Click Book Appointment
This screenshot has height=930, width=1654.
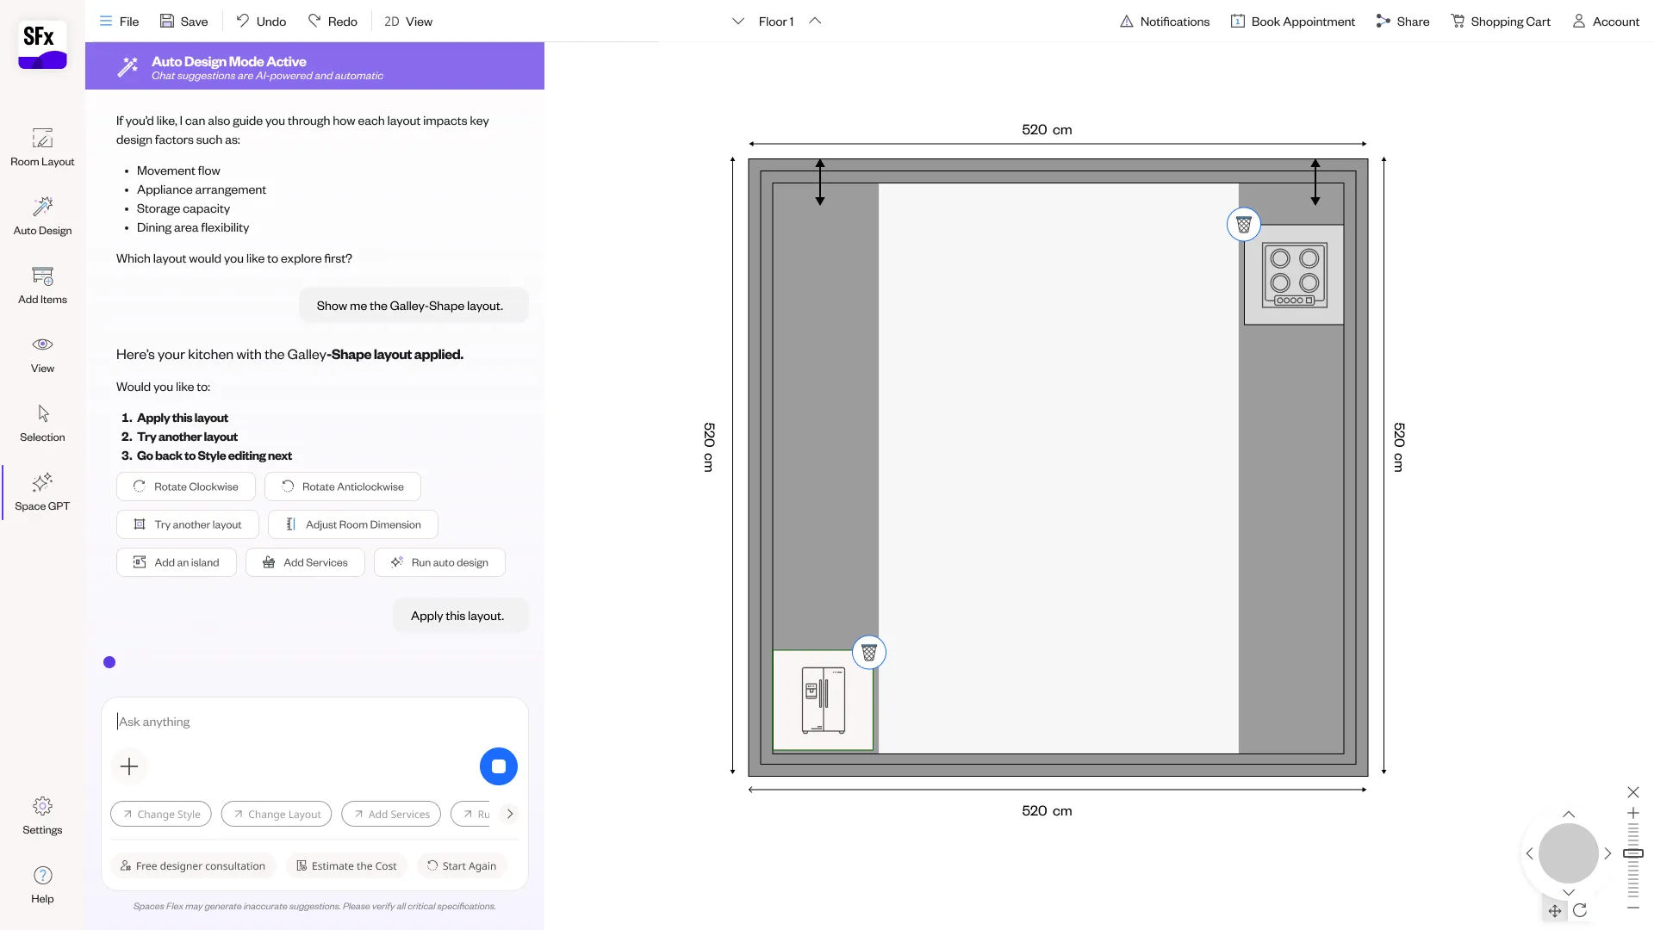pos(1292,22)
